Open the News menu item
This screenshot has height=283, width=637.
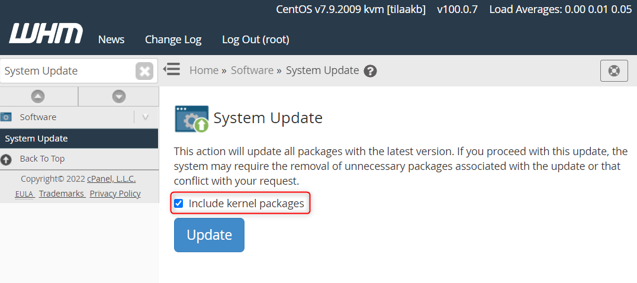click(x=111, y=40)
